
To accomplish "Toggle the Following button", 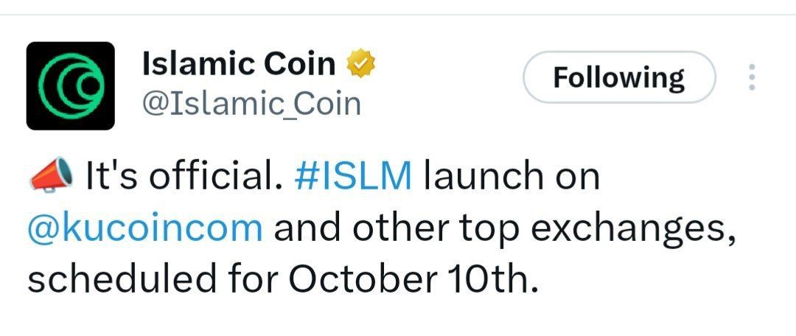I will pos(618,77).
